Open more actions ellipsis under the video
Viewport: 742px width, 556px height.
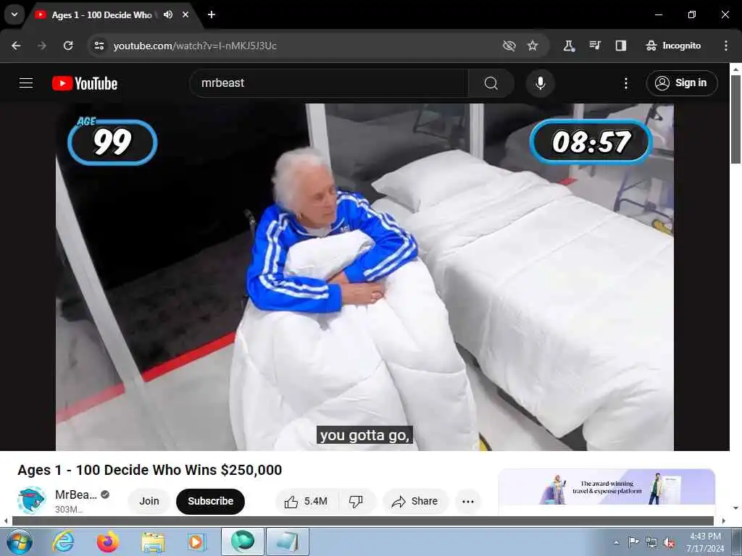click(x=468, y=501)
